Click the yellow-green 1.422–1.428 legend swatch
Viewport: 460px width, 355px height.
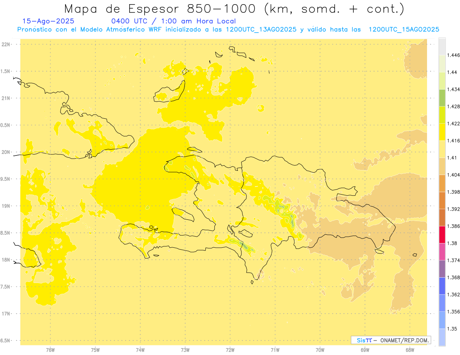(x=442, y=115)
